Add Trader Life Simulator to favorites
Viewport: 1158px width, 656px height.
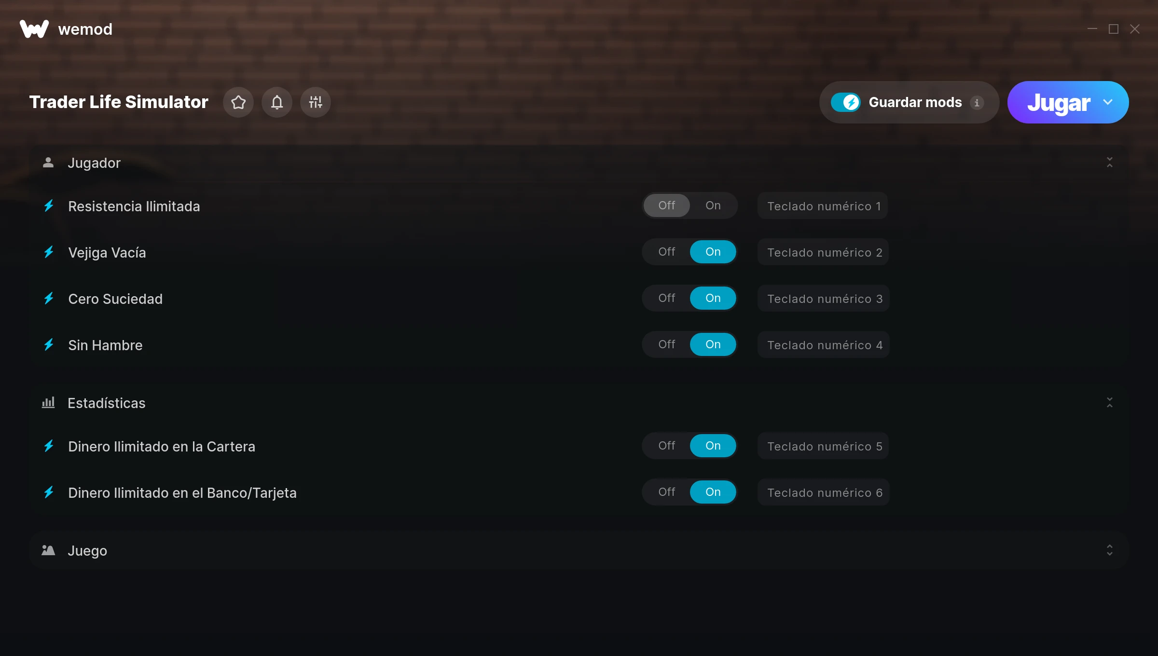238,102
